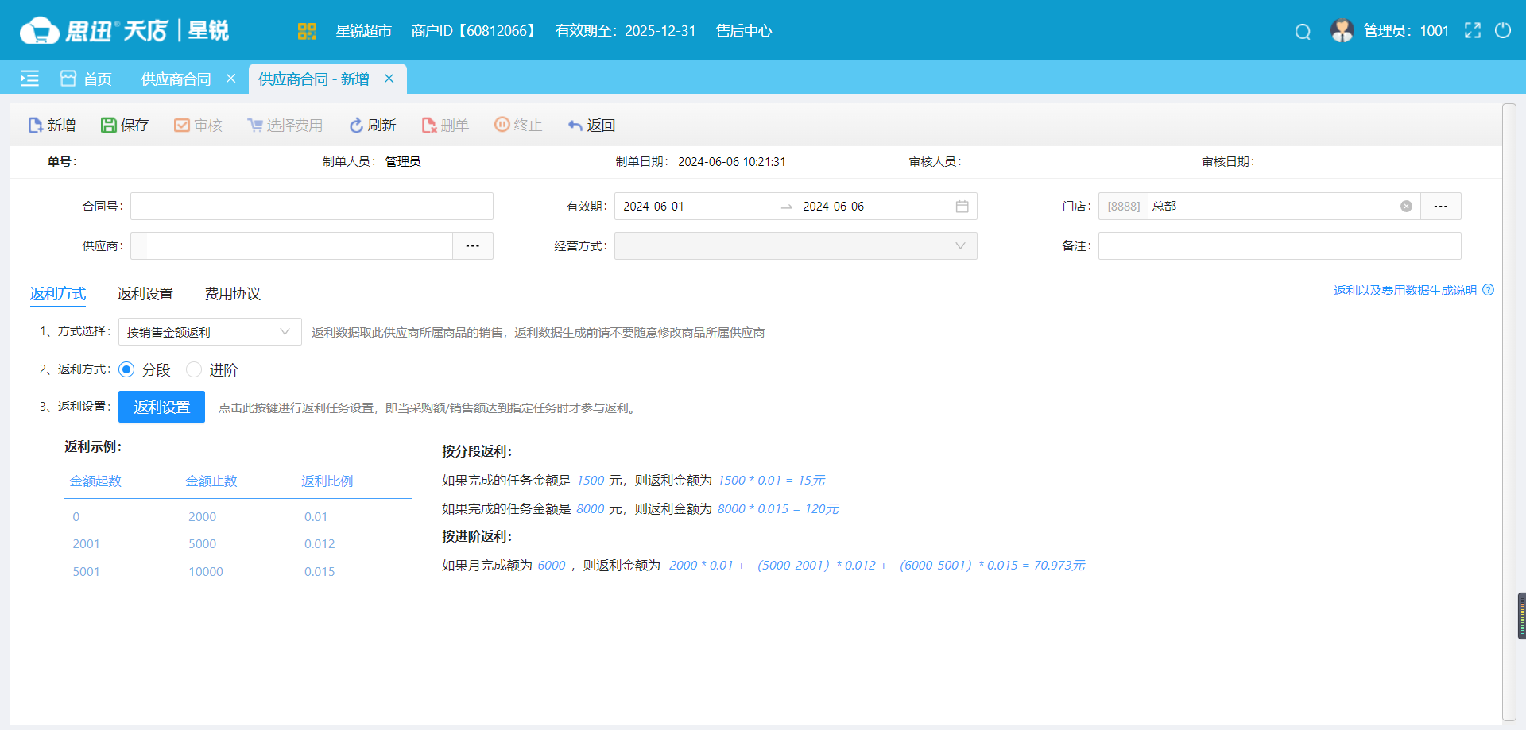Open the 返利以及费用数据生成说明 link
This screenshot has height=730, width=1526.
pyautogui.click(x=1407, y=291)
